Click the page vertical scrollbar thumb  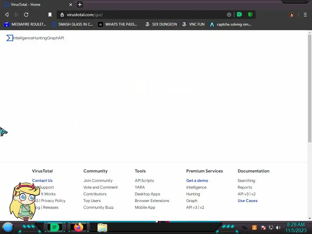310,89
